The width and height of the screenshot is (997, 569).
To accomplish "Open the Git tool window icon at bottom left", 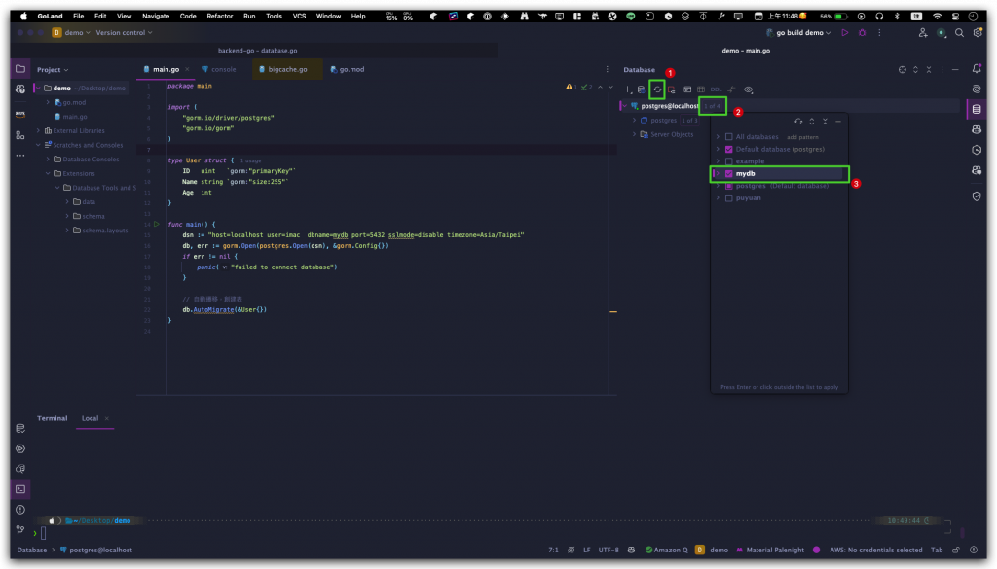I will [20, 530].
